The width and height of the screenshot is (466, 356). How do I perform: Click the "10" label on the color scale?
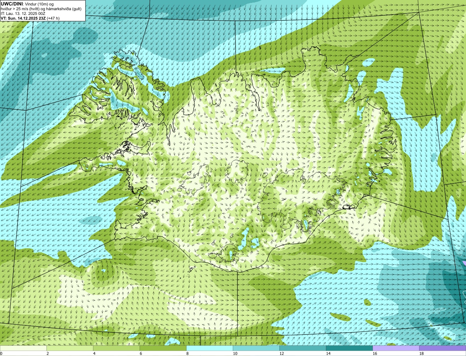pyautogui.click(x=235, y=353)
